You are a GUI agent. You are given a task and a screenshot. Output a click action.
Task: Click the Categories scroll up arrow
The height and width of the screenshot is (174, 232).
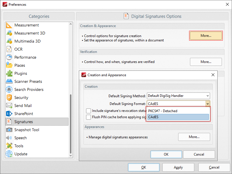(x=71, y=24)
